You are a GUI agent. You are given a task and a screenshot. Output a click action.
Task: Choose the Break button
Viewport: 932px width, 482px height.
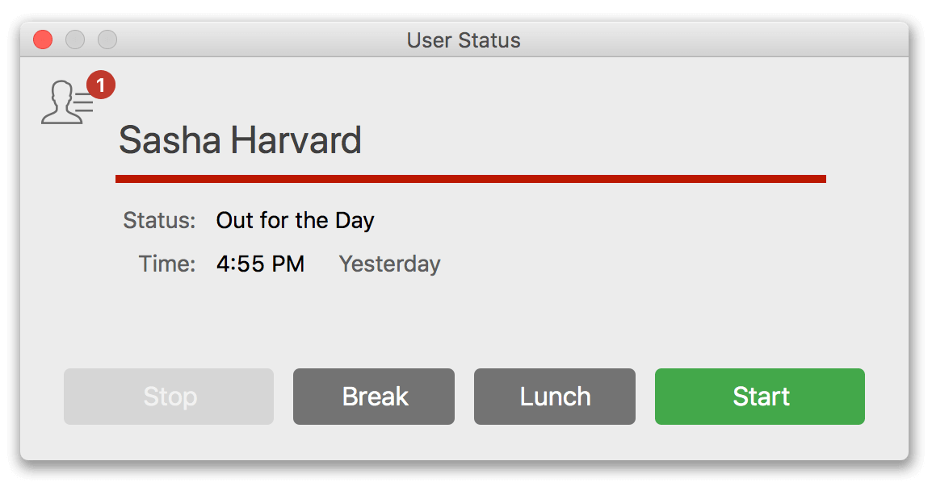(374, 396)
